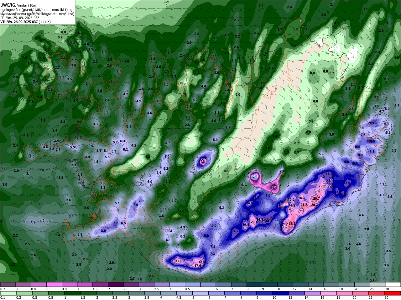Click the 20.4 precipitation value

pyautogui.click(x=254, y=222)
